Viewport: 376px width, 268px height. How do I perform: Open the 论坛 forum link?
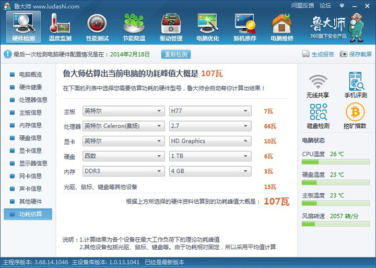coord(325,6)
